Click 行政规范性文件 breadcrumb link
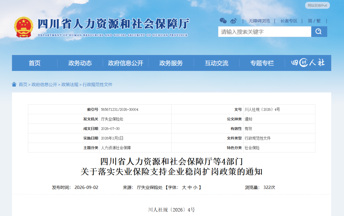Image resolution: width=344 pixels, height=216 pixels. pos(97,85)
